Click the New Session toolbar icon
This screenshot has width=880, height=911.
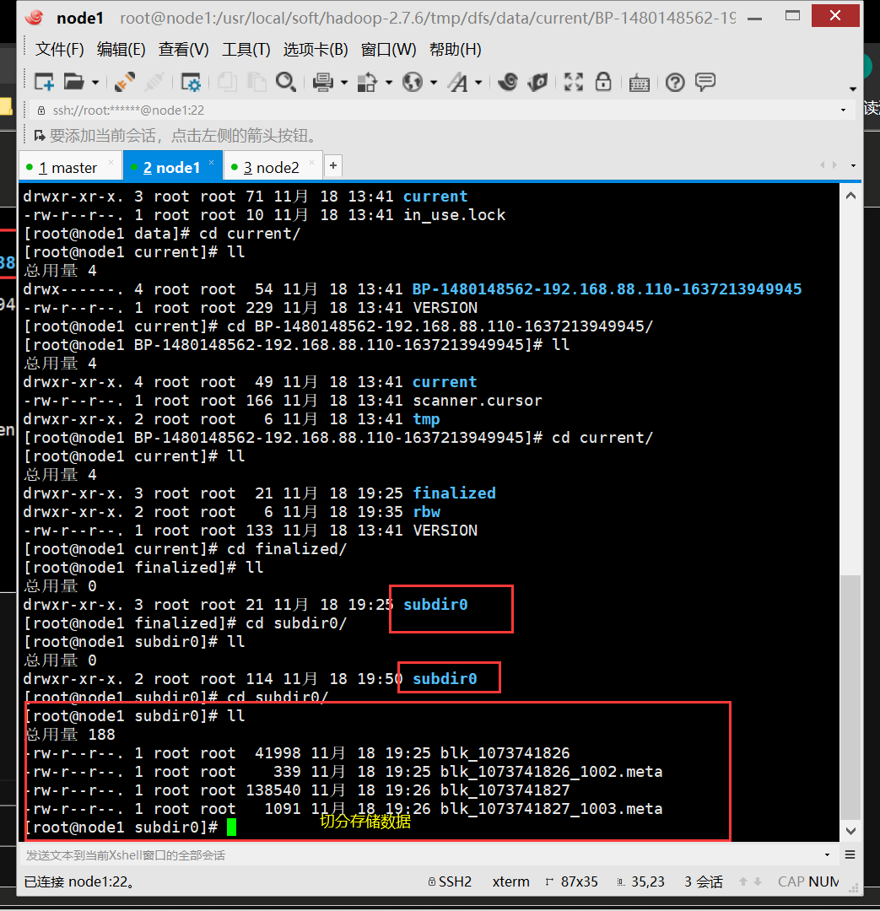(x=44, y=82)
